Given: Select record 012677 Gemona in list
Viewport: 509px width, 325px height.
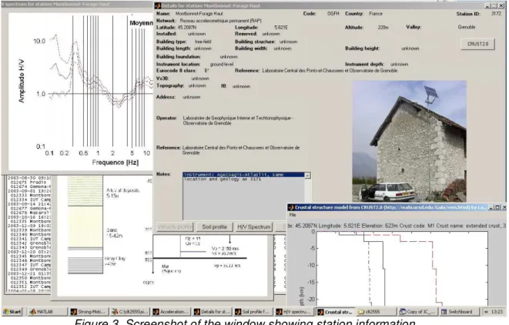Looking at the screenshot, I should coord(31,208).
